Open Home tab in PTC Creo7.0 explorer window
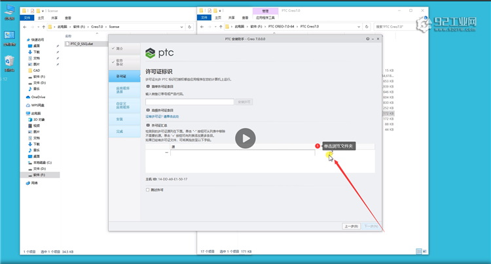This screenshot has width=491, height=264. pyautogui.click(x=218, y=18)
